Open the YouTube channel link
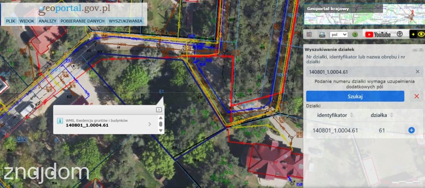The image size is (425, 188). click(x=378, y=34)
